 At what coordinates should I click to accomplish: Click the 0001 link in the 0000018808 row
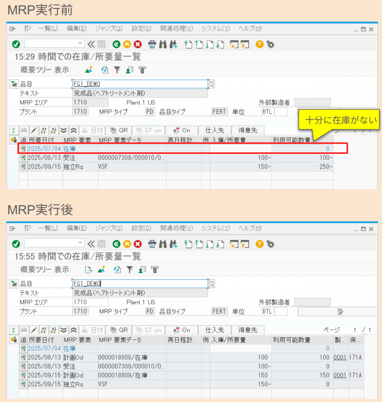[340, 357]
